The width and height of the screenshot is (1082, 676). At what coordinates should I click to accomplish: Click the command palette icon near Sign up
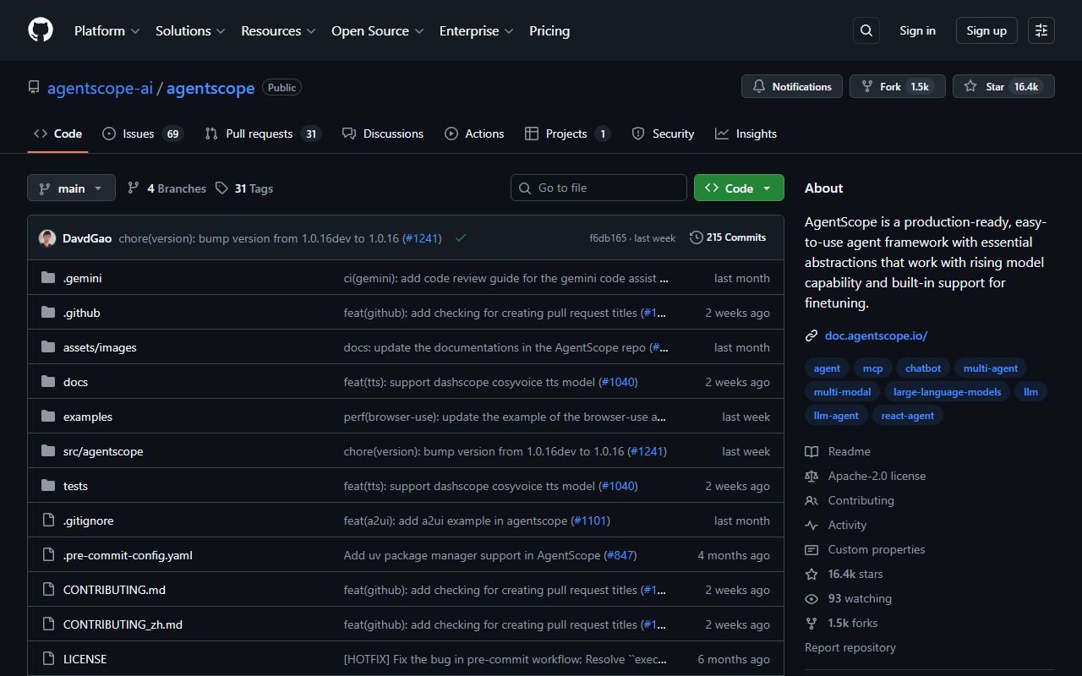click(x=1041, y=30)
